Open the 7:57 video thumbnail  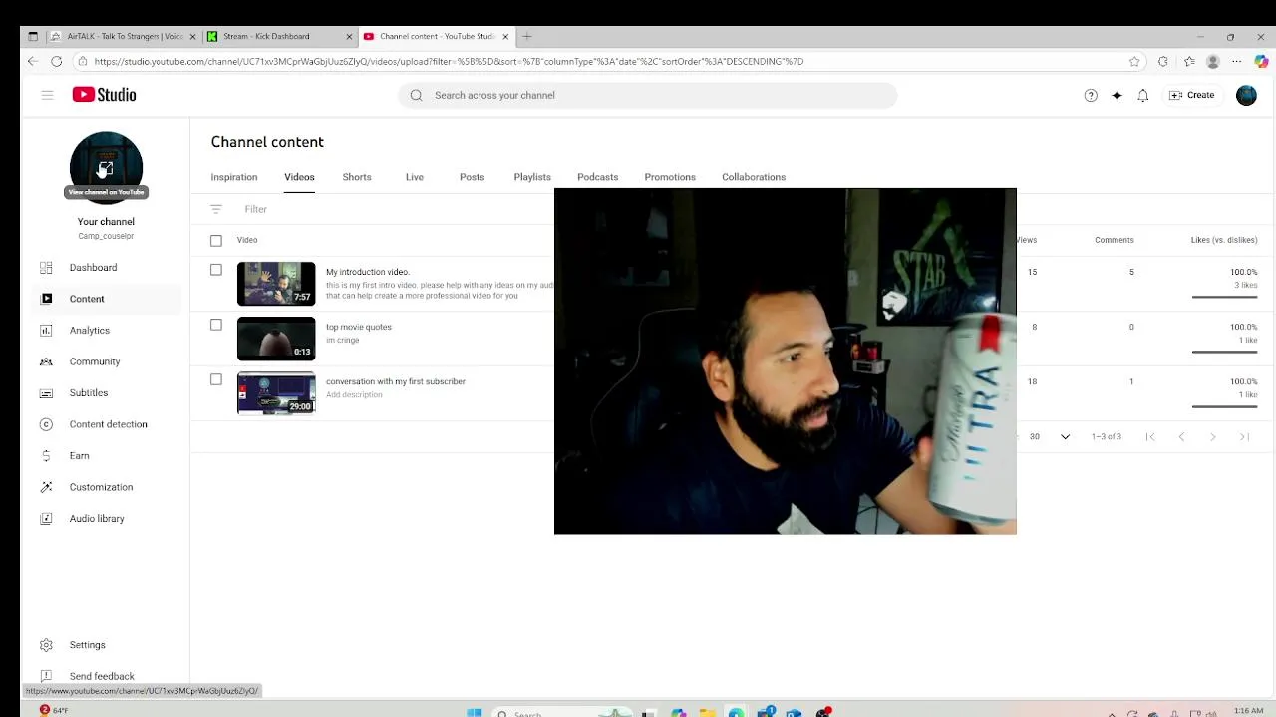tap(276, 284)
